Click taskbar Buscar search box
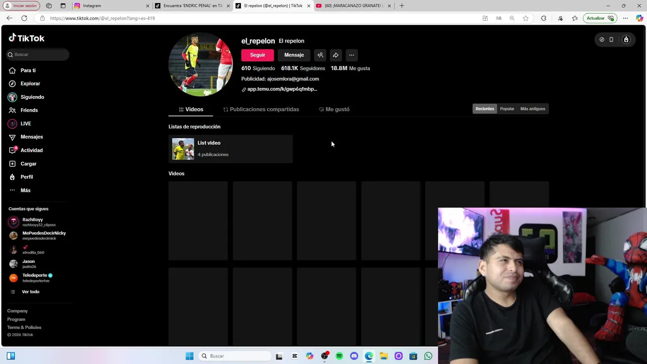 235,356
